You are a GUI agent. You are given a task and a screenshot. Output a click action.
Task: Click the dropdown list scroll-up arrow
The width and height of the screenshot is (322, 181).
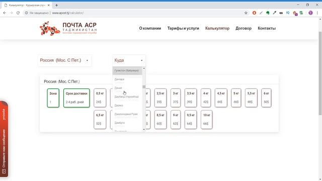(144, 68)
